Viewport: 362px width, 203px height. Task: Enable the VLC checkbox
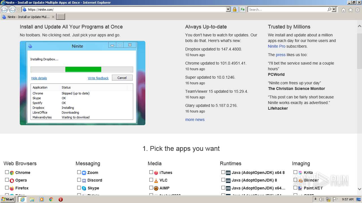click(151, 180)
